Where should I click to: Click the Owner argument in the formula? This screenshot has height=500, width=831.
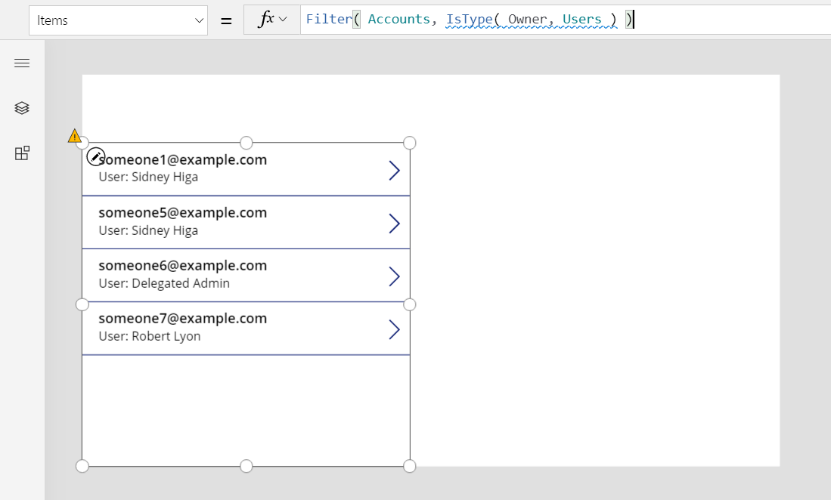pos(527,19)
